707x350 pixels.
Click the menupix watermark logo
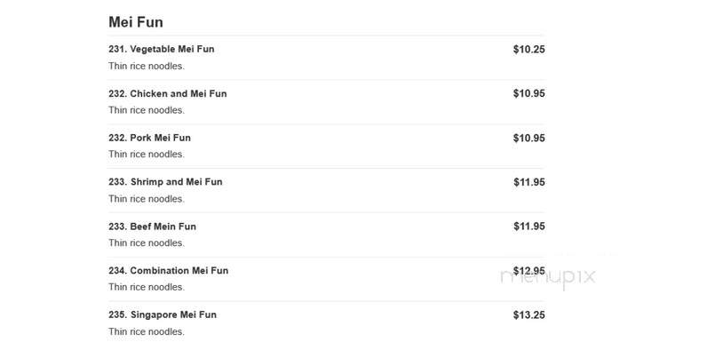pos(548,277)
